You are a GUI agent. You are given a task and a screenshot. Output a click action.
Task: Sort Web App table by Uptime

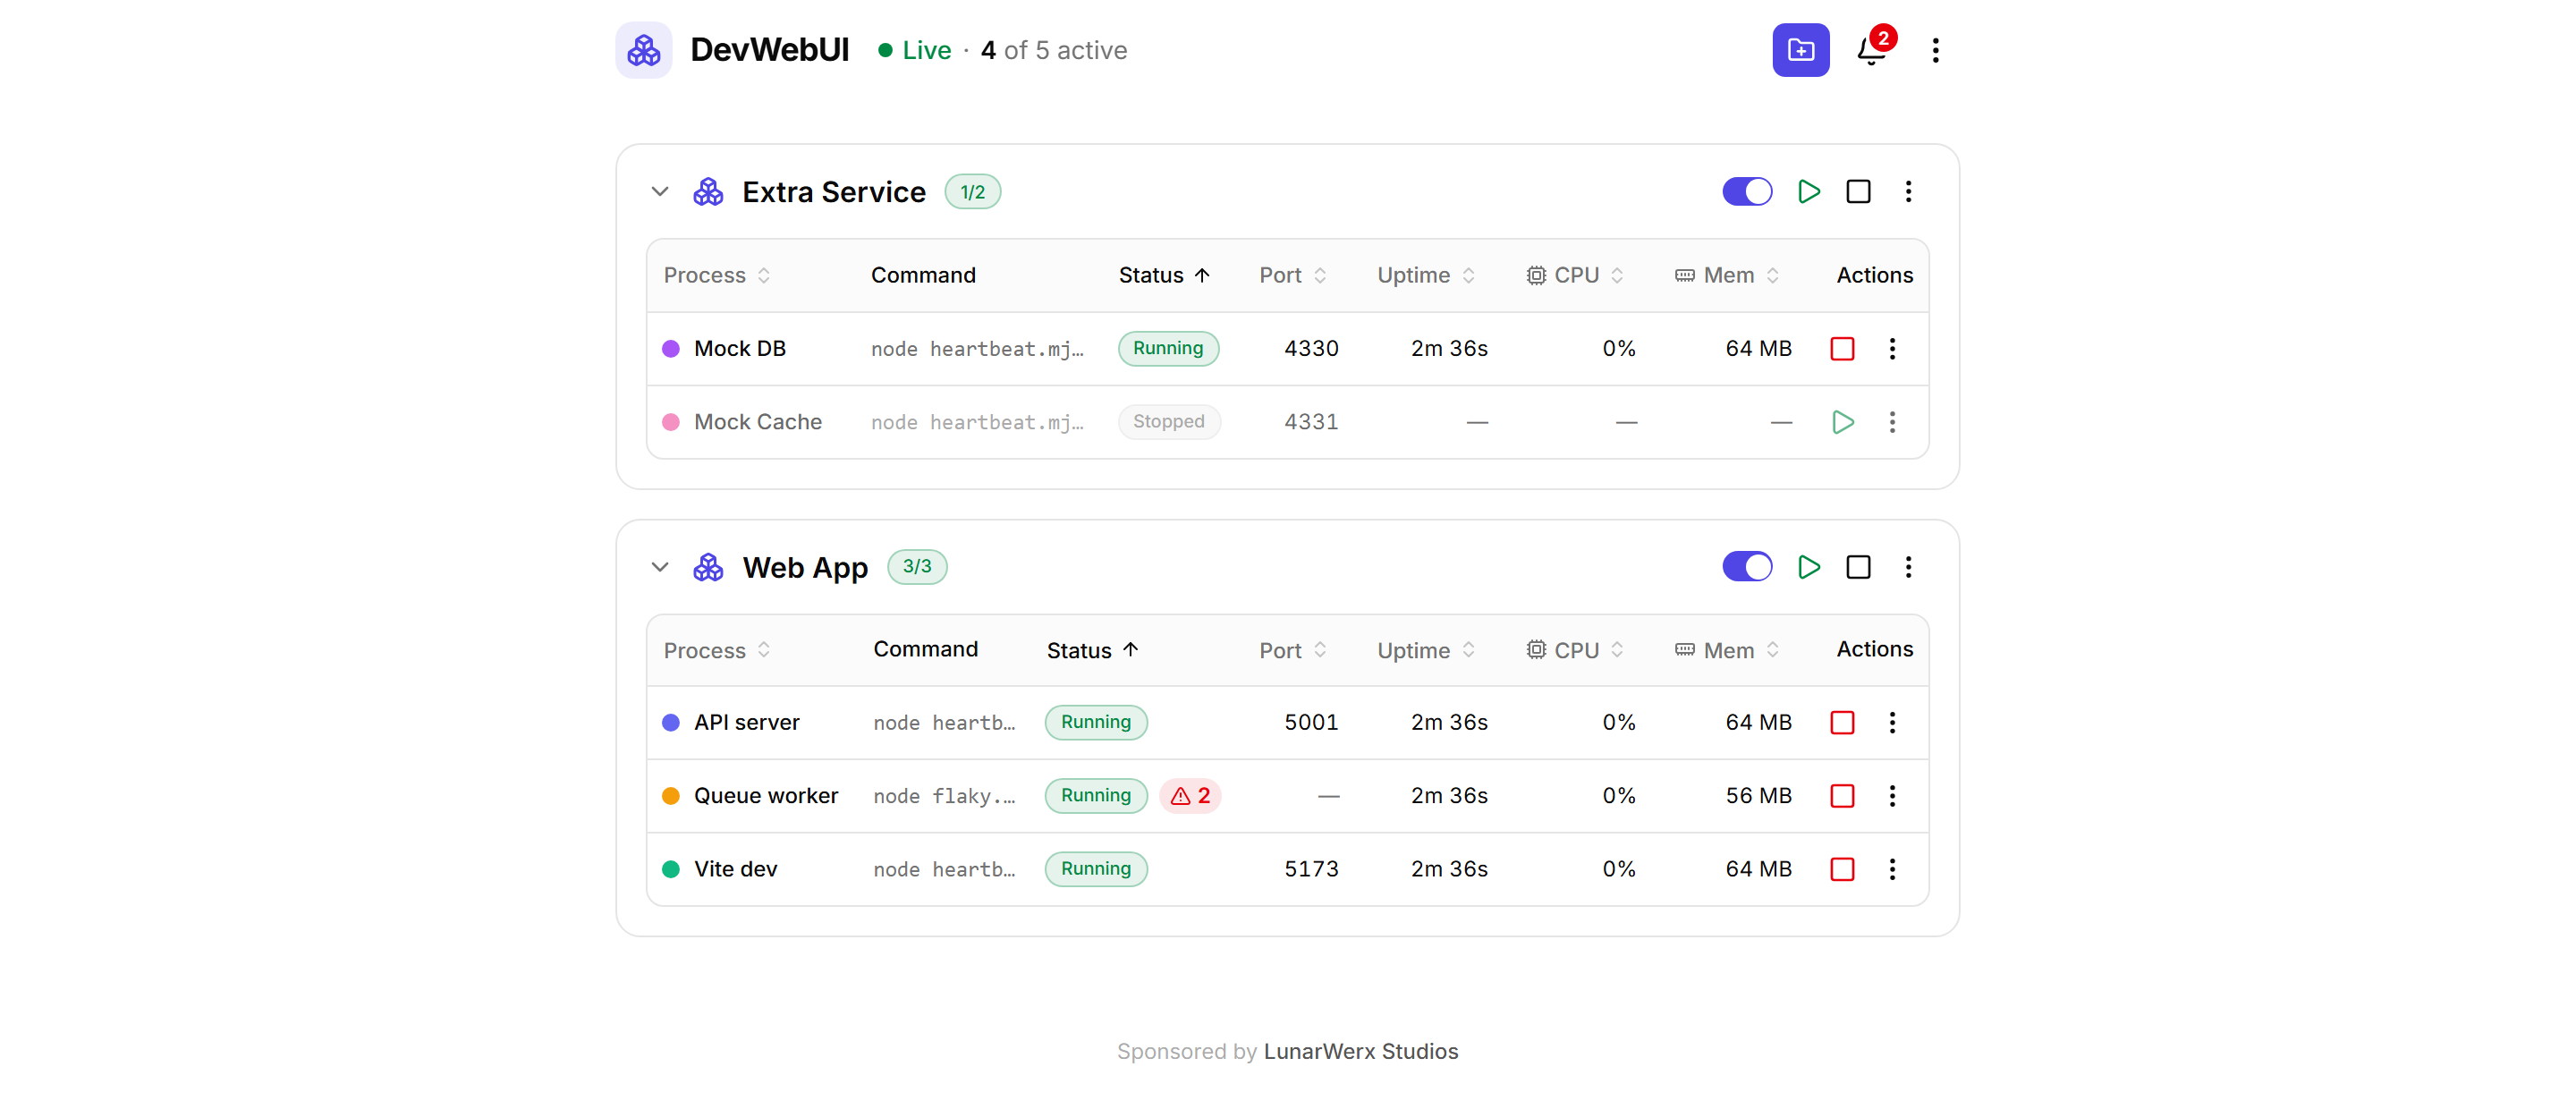point(1426,650)
